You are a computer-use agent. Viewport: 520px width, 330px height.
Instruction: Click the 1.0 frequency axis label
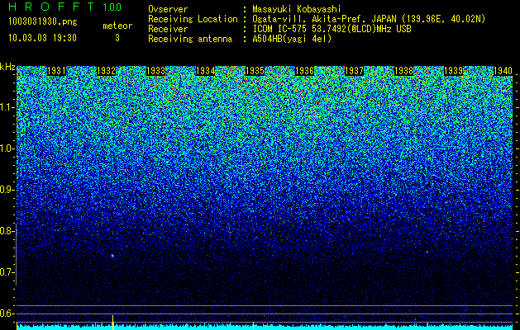click(x=7, y=148)
